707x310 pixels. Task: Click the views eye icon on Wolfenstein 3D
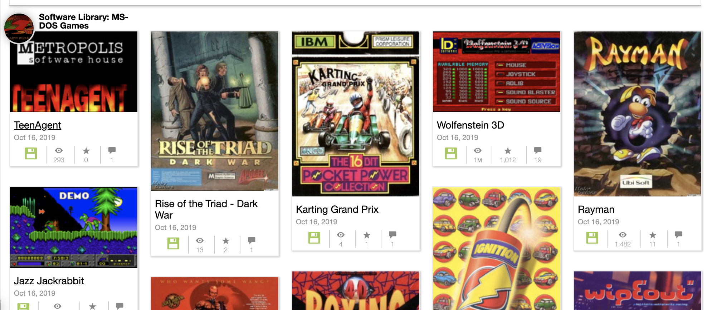478,150
